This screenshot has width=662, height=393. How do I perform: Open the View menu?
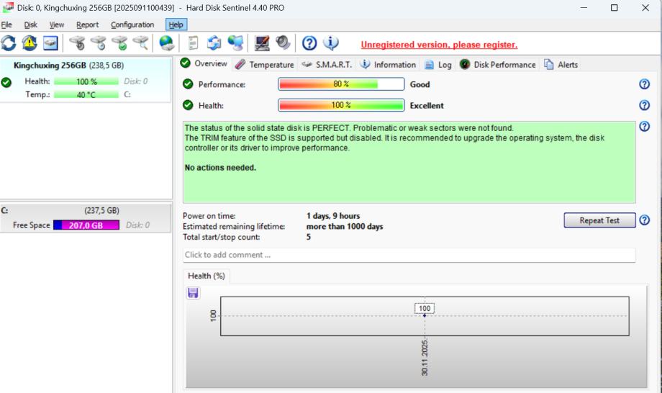pyautogui.click(x=57, y=24)
